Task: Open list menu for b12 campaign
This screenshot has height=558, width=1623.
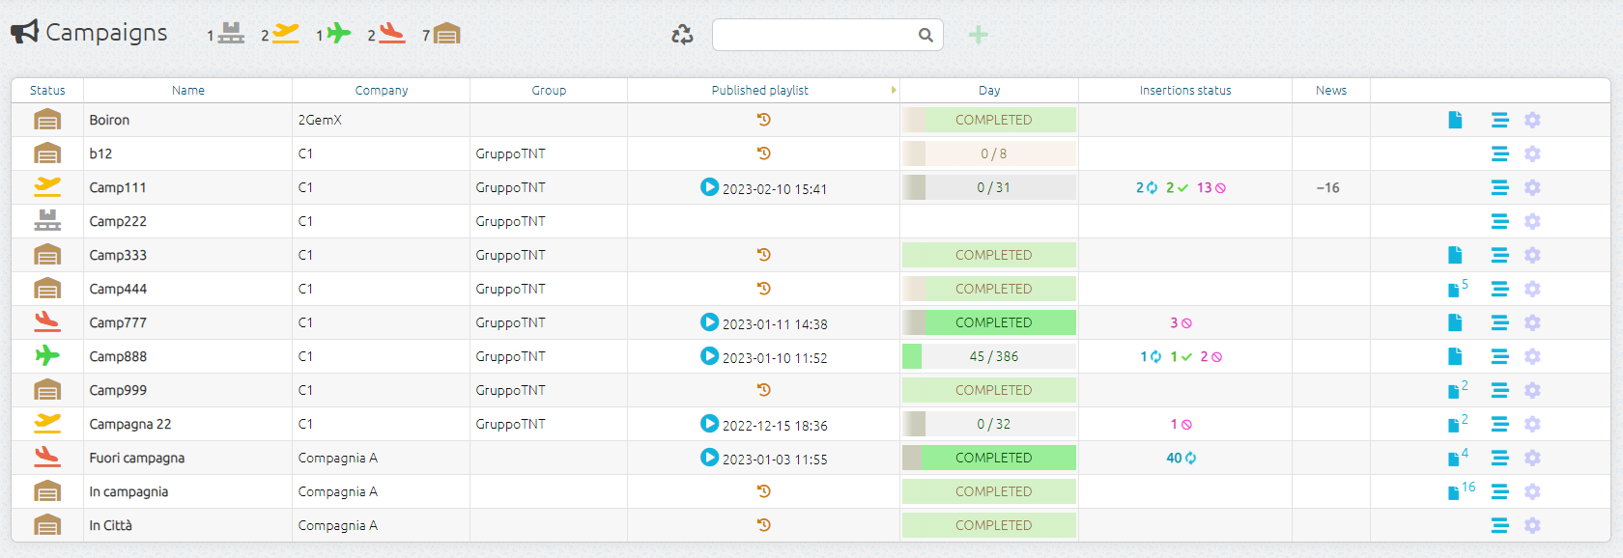Action: (x=1499, y=153)
